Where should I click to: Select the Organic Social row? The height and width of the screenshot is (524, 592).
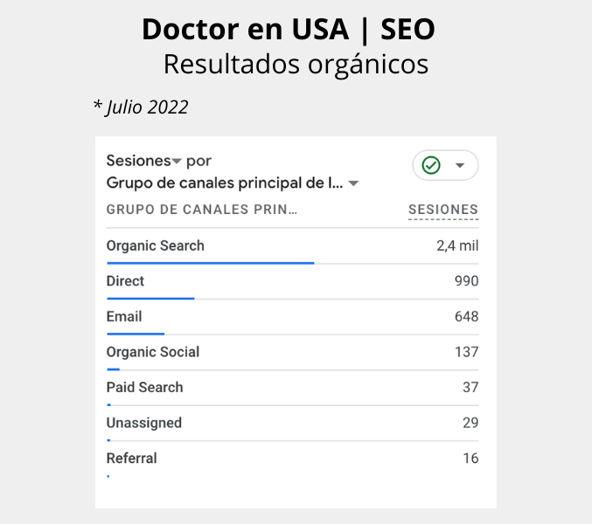click(x=293, y=353)
